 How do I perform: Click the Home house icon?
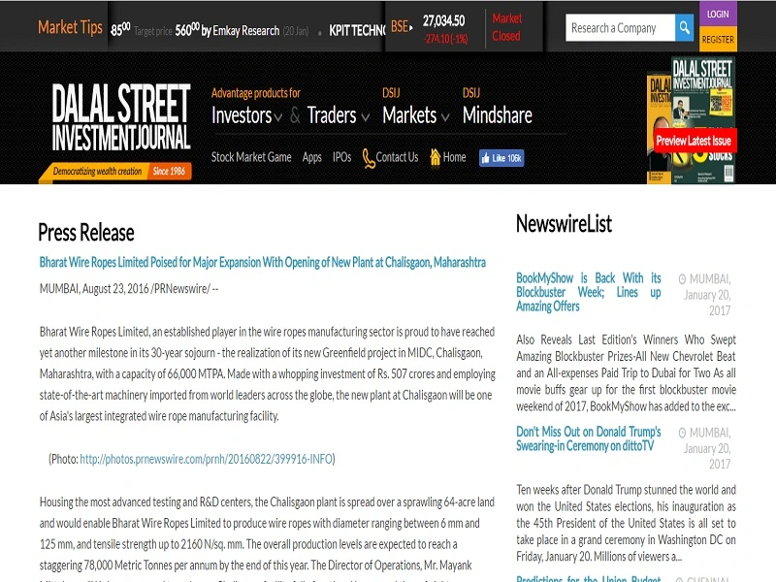point(436,157)
